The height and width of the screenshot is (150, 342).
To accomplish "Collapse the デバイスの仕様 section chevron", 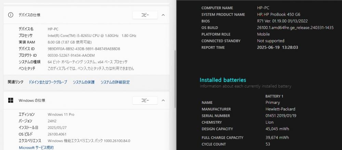I will 163,15.
